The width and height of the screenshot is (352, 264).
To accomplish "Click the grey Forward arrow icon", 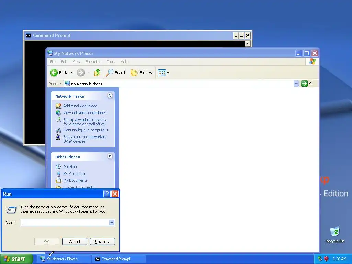I will tap(81, 73).
